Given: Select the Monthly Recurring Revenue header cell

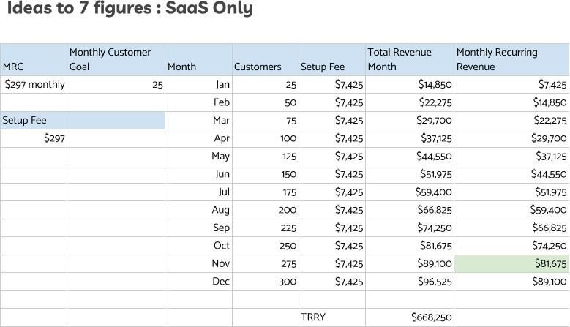Looking at the screenshot, I should pyautogui.click(x=511, y=59).
